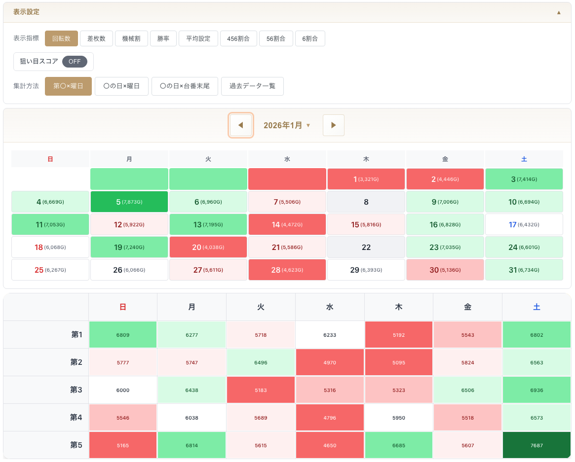This screenshot has height=462, width=575.
Task: Select 〇の日×曜日 aggregation method
Action: tap(121, 86)
